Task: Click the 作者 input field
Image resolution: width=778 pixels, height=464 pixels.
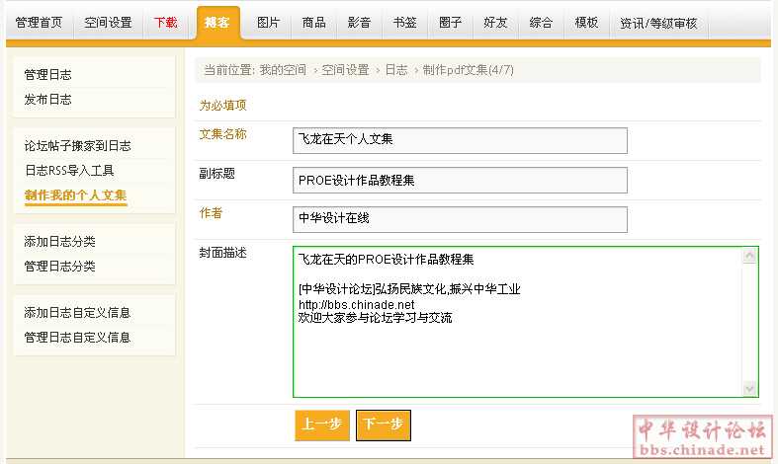Action: pos(460,219)
